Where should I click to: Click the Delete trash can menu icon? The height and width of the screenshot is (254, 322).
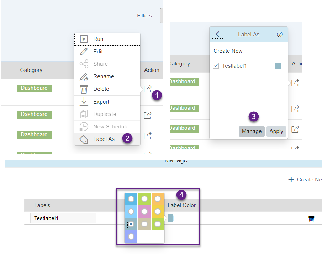coord(84,89)
